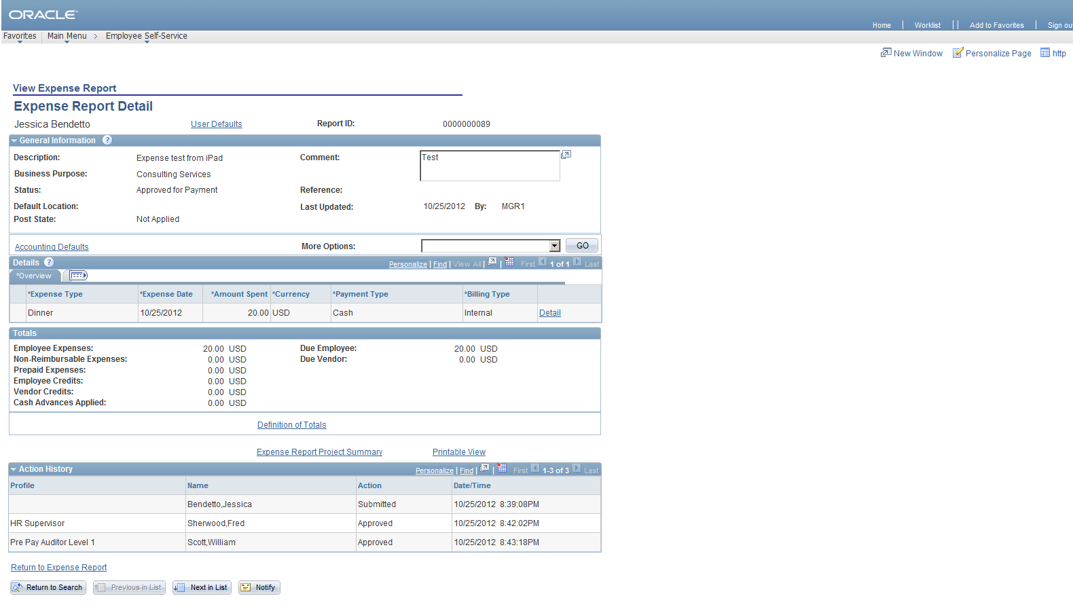Click the Next in List button
The height and width of the screenshot is (611, 1073).
202,588
